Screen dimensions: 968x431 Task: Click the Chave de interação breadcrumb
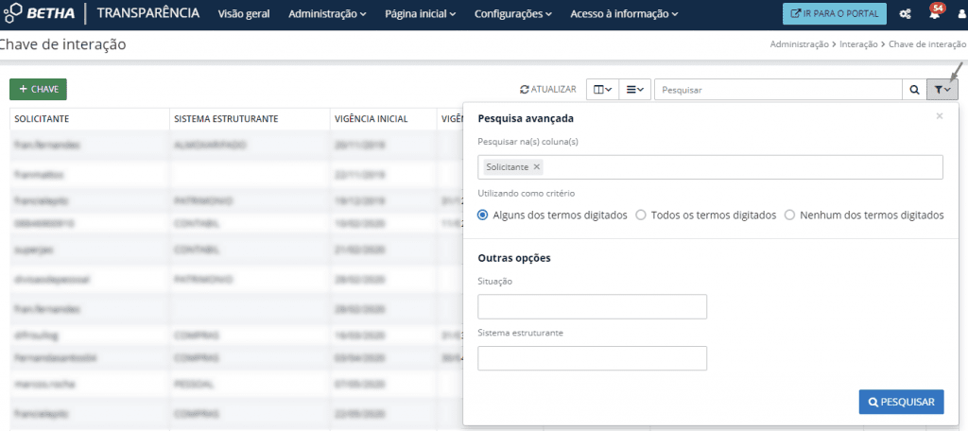click(x=927, y=44)
